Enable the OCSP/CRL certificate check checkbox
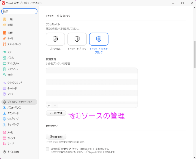 (47, 149)
